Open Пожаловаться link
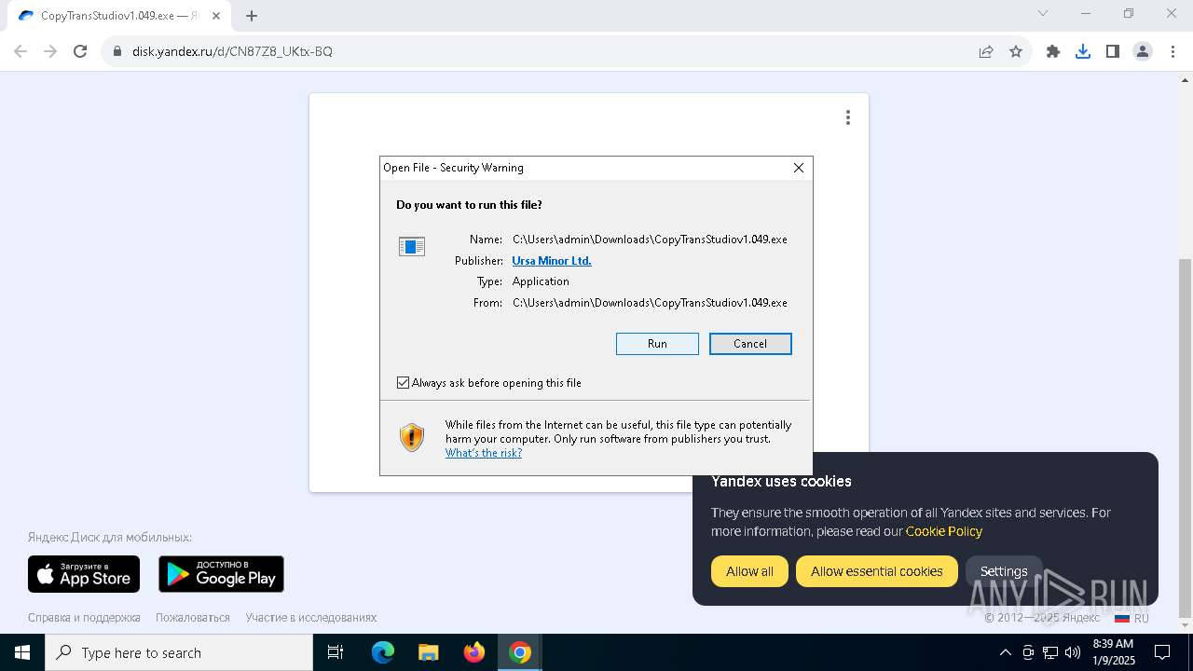 pyautogui.click(x=193, y=617)
